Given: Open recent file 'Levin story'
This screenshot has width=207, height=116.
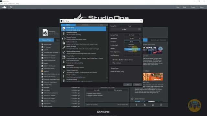Looking at the screenshot, I should tap(47, 90).
